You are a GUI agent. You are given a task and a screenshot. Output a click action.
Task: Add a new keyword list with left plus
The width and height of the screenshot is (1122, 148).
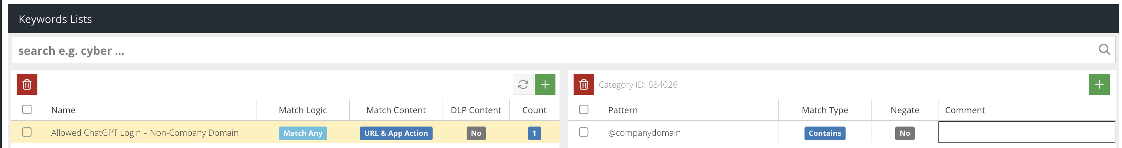(x=545, y=84)
